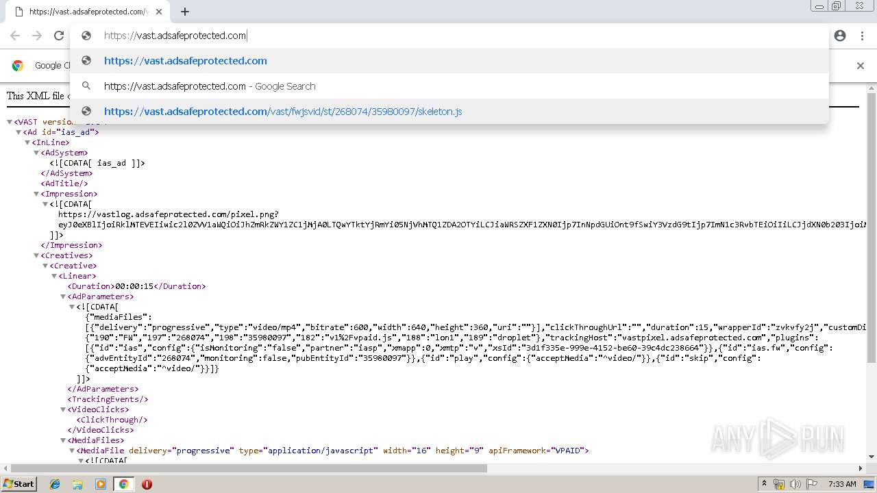Viewport: 877px width, 493px height.
Task: Collapse the VAST root node
Action: pos(10,122)
